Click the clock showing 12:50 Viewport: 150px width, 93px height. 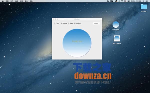click(136, 1)
